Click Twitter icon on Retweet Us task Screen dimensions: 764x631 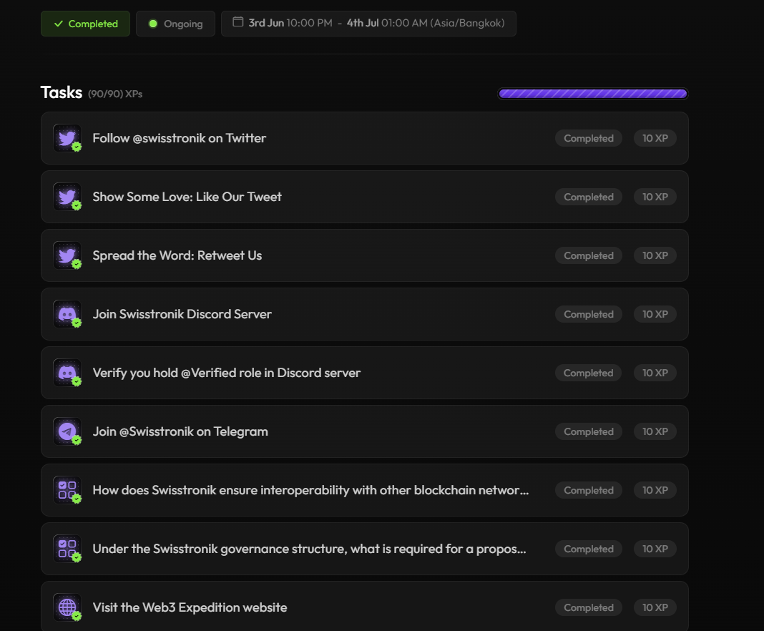coord(67,255)
